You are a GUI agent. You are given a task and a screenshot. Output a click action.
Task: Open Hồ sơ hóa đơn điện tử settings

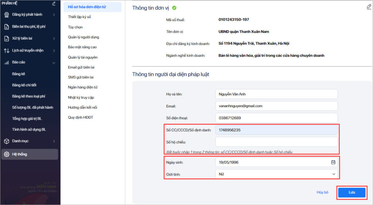click(92, 7)
